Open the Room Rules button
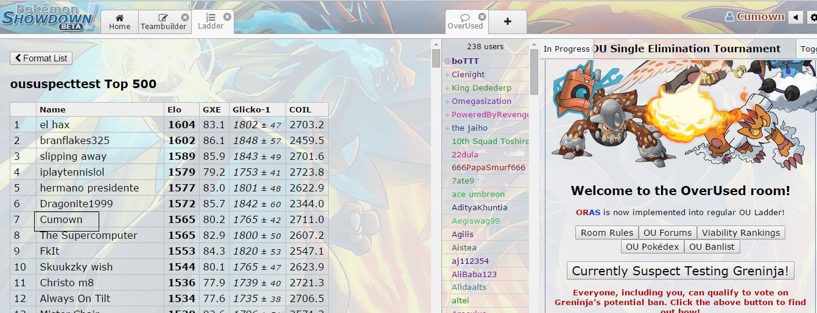Screen dimensions: 817x313 607,233
